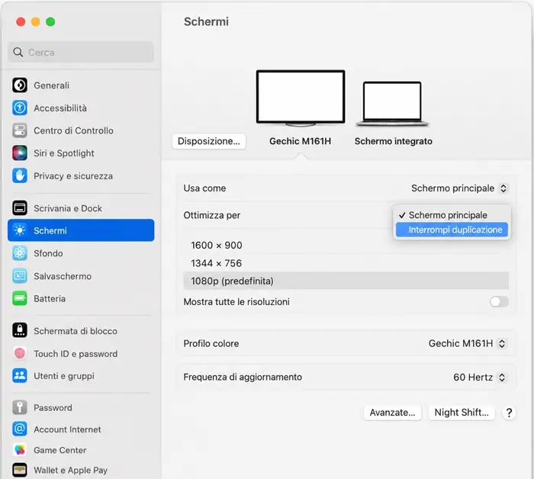Focus the Cerca search field
This screenshot has height=479, width=534.
(x=81, y=53)
